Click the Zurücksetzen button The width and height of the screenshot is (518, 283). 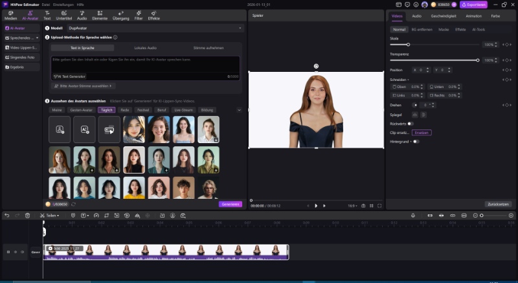(x=498, y=205)
